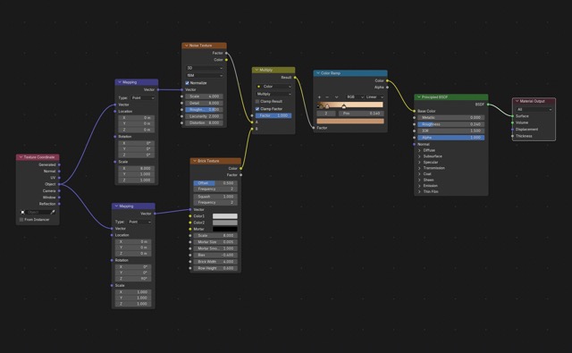Click the Offset slider in Brick Texture
Viewport: 572px width, 353px height.
pos(215,183)
